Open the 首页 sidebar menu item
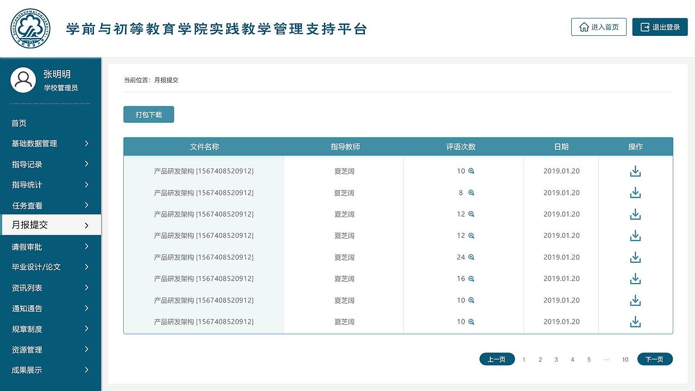This screenshot has width=695, height=391. (x=19, y=123)
